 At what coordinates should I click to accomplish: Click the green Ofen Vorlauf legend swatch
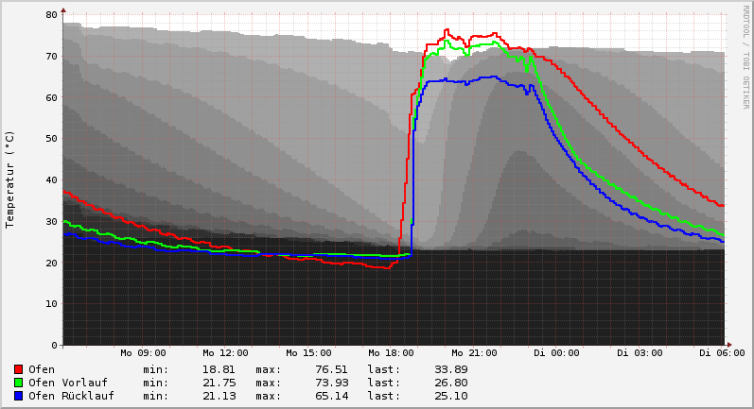click(18, 383)
